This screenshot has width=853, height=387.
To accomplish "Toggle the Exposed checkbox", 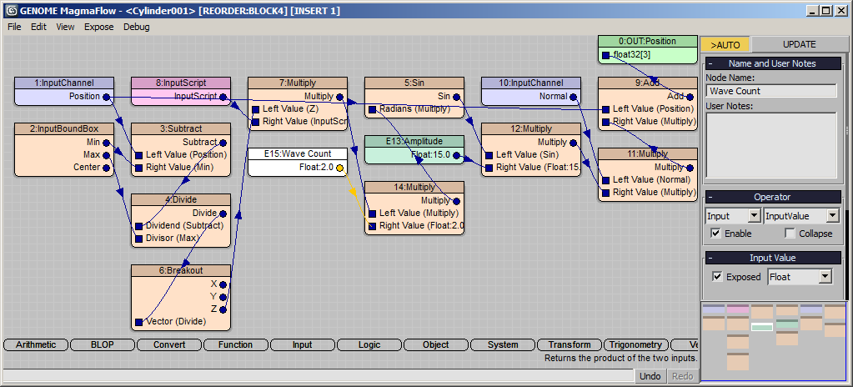I will [718, 277].
